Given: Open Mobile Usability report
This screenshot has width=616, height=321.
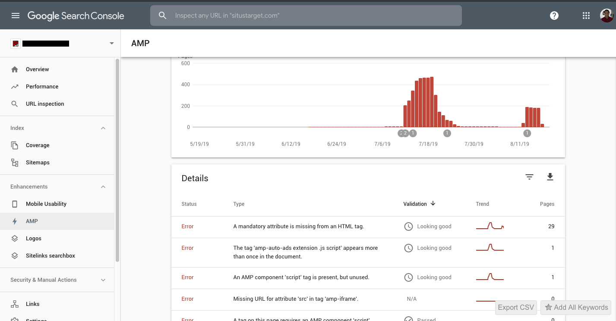Looking at the screenshot, I should tap(57, 204).
